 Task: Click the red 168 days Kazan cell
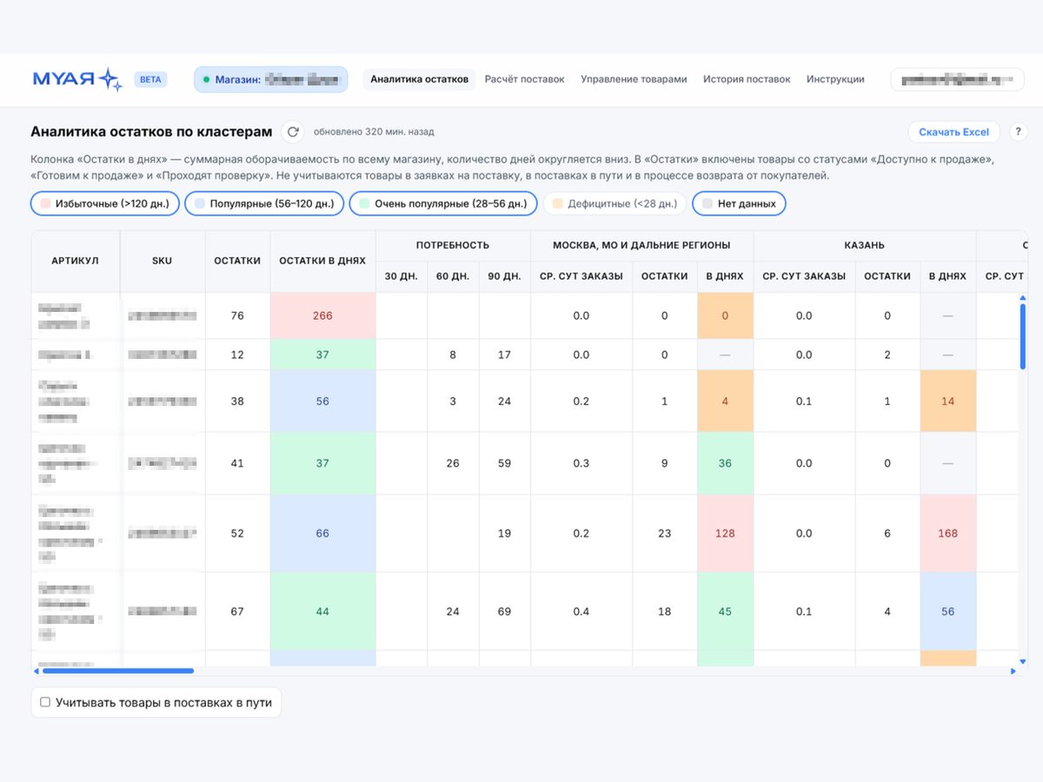point(947,533)
